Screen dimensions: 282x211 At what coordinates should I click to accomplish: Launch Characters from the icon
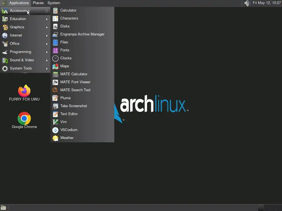pos(55,18)
